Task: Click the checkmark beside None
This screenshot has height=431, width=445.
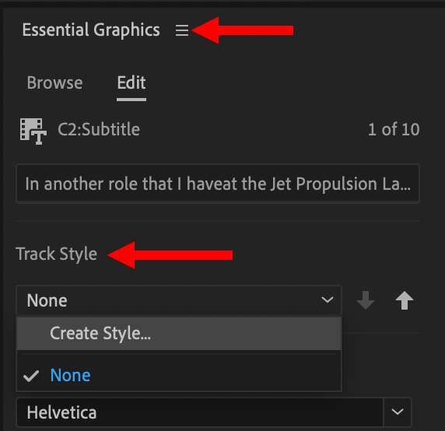Action: (31, 377)
